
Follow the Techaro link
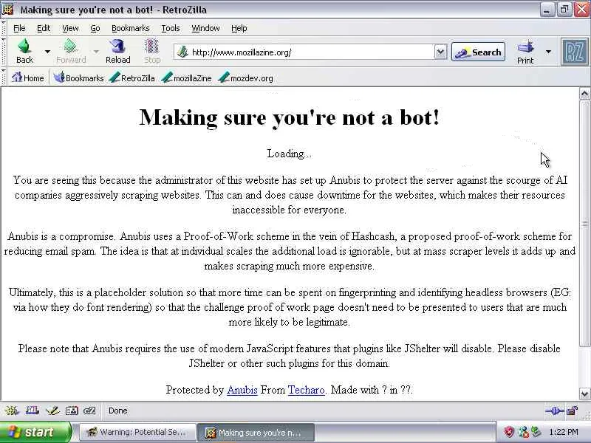click(x=306, y=390)
